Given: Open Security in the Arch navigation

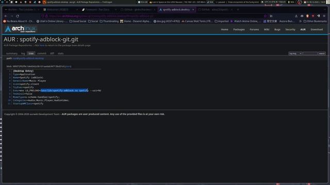Looking at the screenshot, I should click(x=290, y=30).
